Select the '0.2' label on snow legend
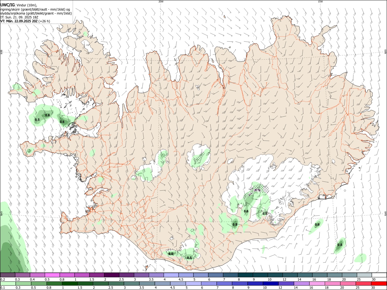387x290 pixels. coord(2,279)
